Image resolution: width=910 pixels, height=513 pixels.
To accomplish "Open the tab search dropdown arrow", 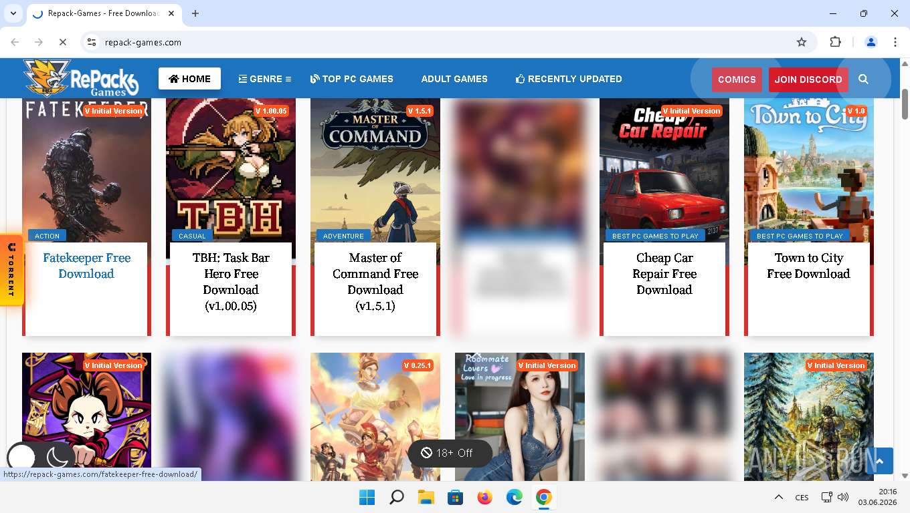I will 13,13.
